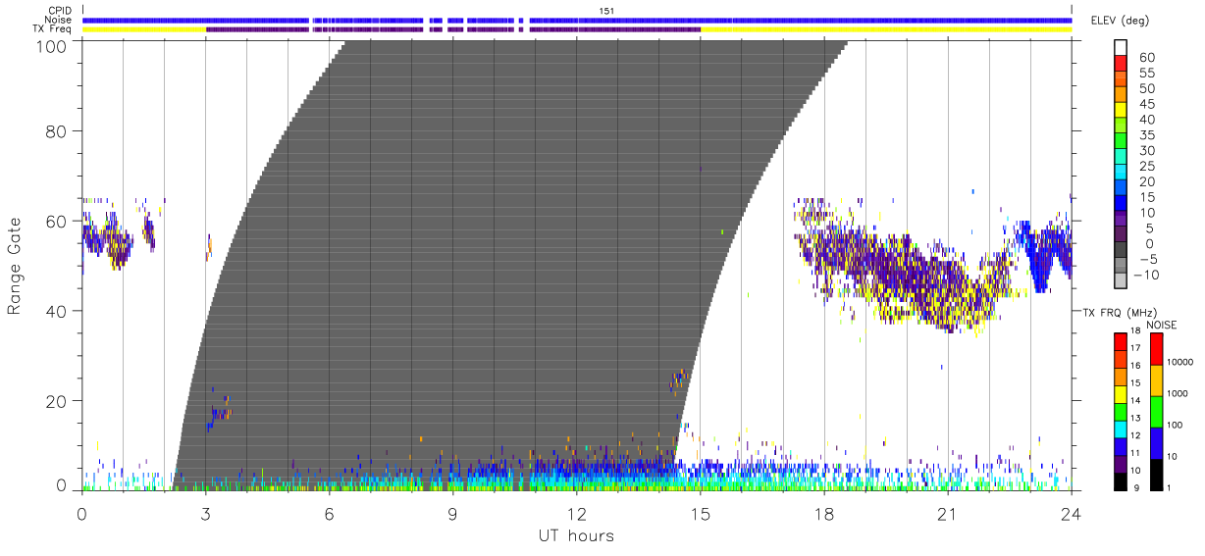Image resolution: width=1205 pixels, height=556 pixels.
Task: Click the red top segment of TX FRQ color bar
Action: (1119, 342)
